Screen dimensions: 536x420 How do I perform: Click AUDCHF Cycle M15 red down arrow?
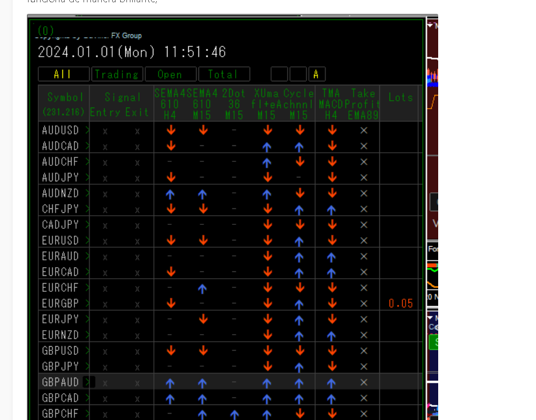coord(300,161)
